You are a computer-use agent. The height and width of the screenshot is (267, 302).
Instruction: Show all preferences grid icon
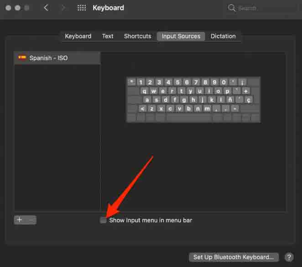pos(82,8)
